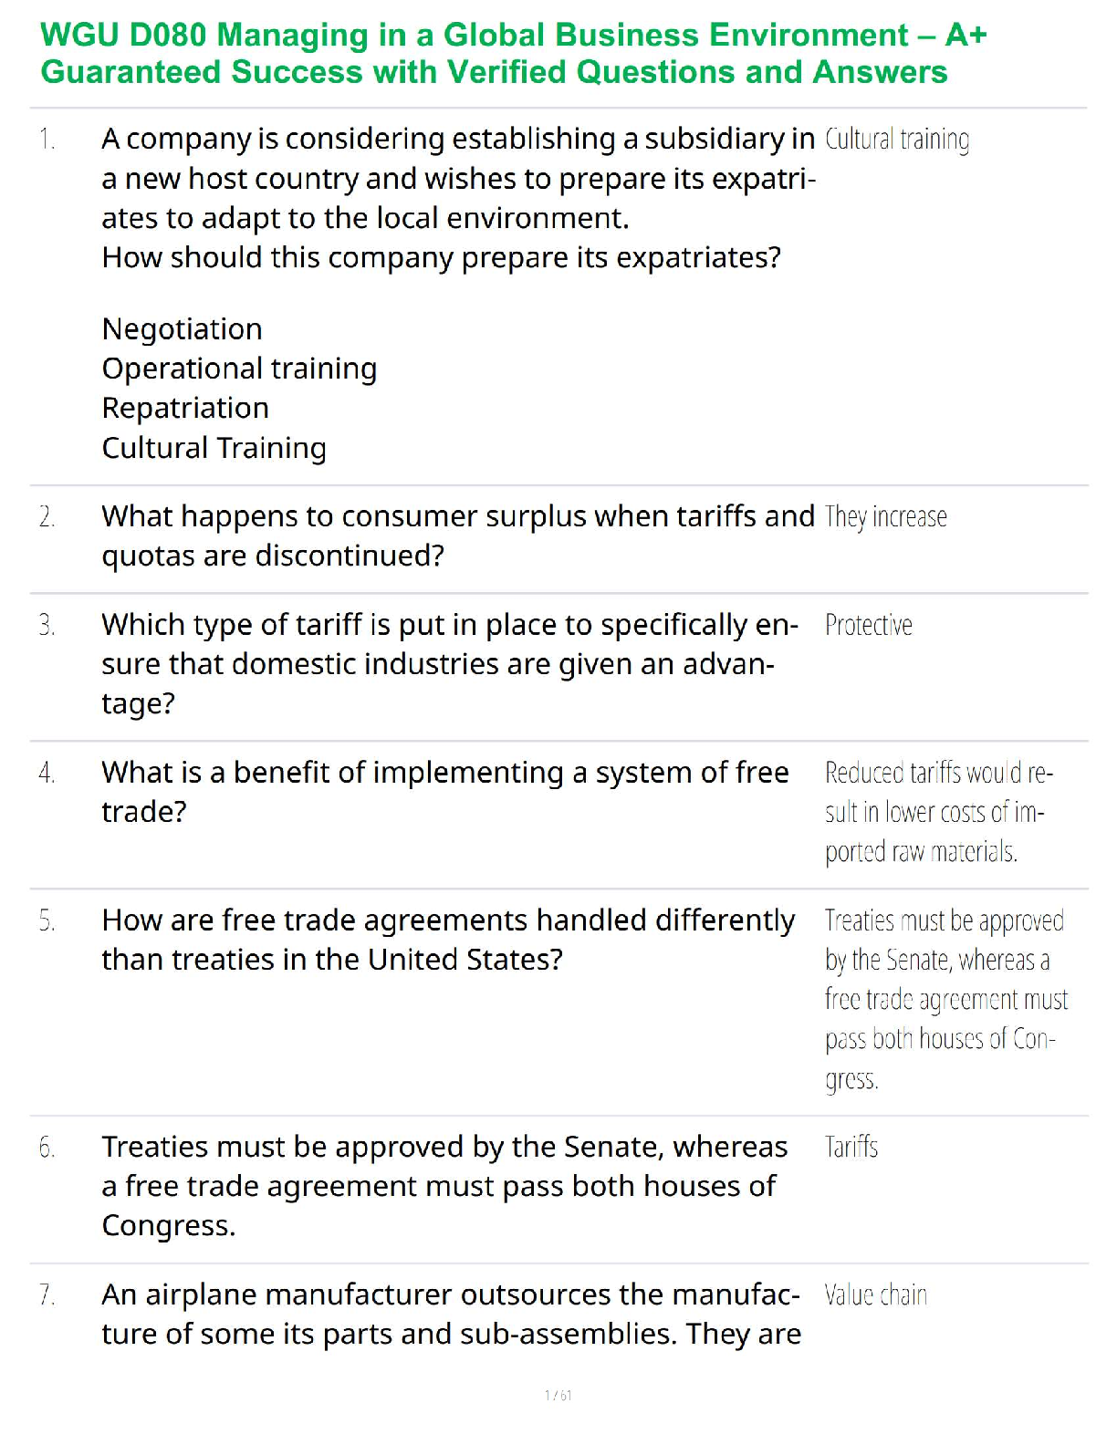Click question number 3 marker
The height and width of the screenshot is (1445, 1117).
point(47,626)
